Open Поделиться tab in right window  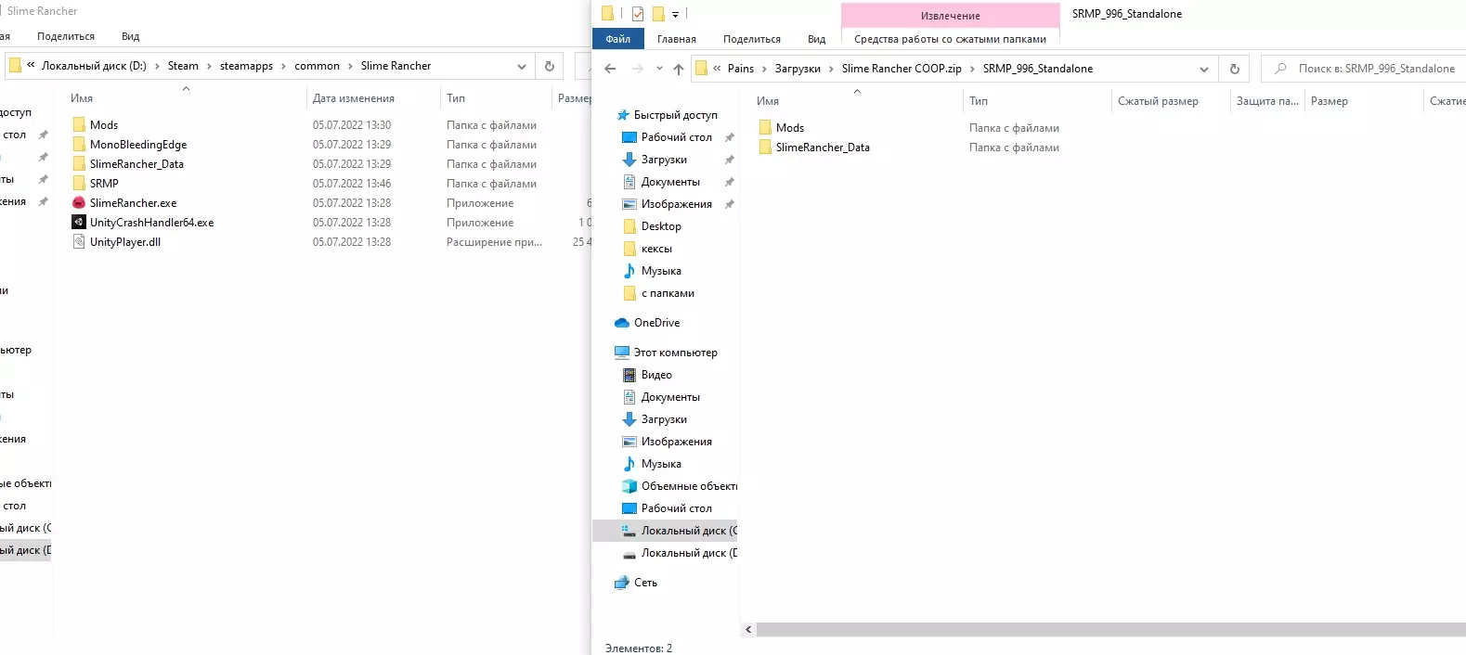[x=752, y=39]
